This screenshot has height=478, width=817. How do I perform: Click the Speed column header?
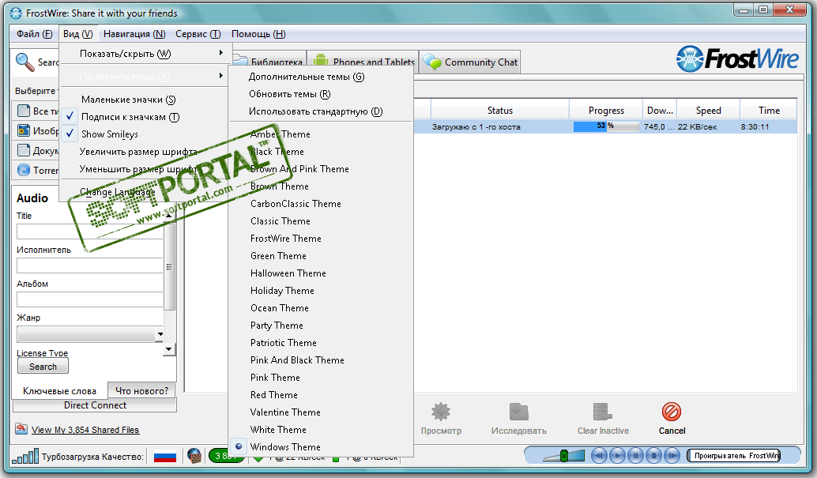[708, 111]
